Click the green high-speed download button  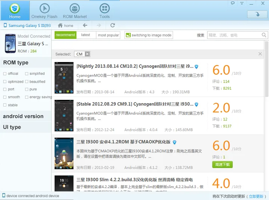(222, 164)
